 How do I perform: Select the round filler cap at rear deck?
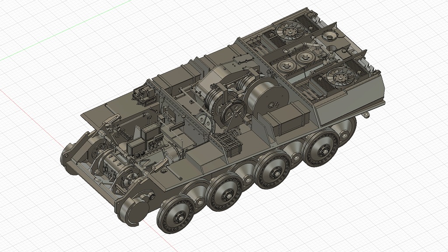[330, 36]
